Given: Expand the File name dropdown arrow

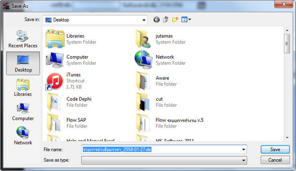Looking at the screenshot, I should pos(243,150).
